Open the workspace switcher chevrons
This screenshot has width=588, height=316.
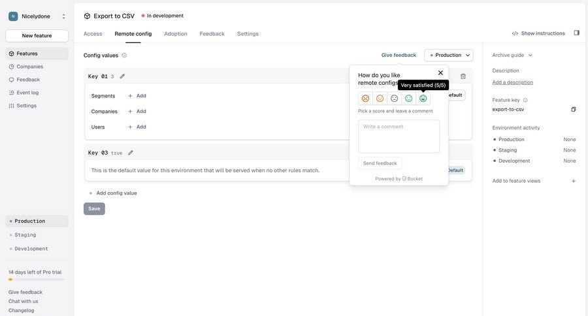coord(64,16)
